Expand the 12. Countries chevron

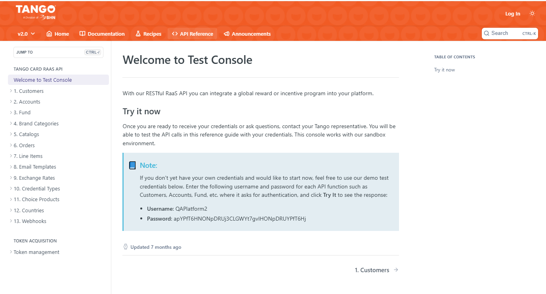click(x=11, y=210)
